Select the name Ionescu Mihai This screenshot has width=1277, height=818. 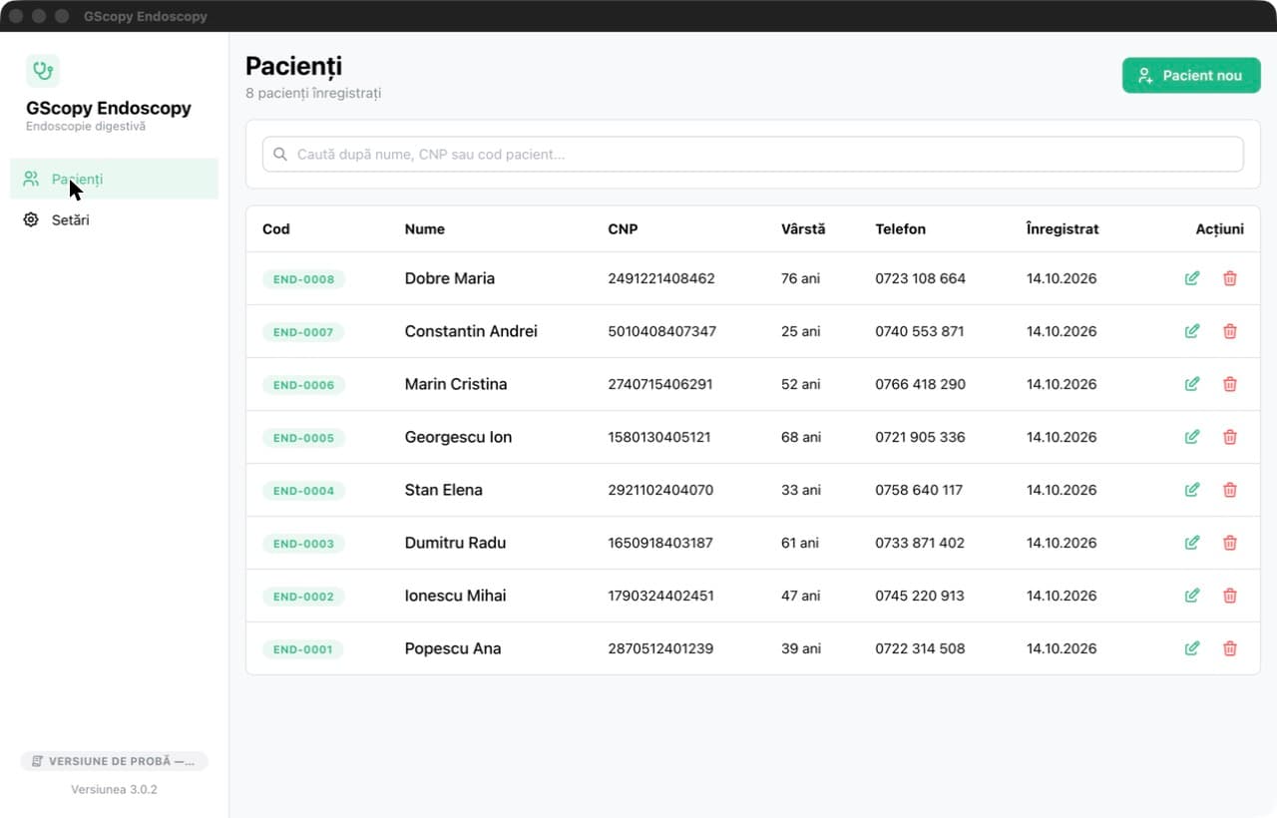pyautogui.click(x=455, y=596)
